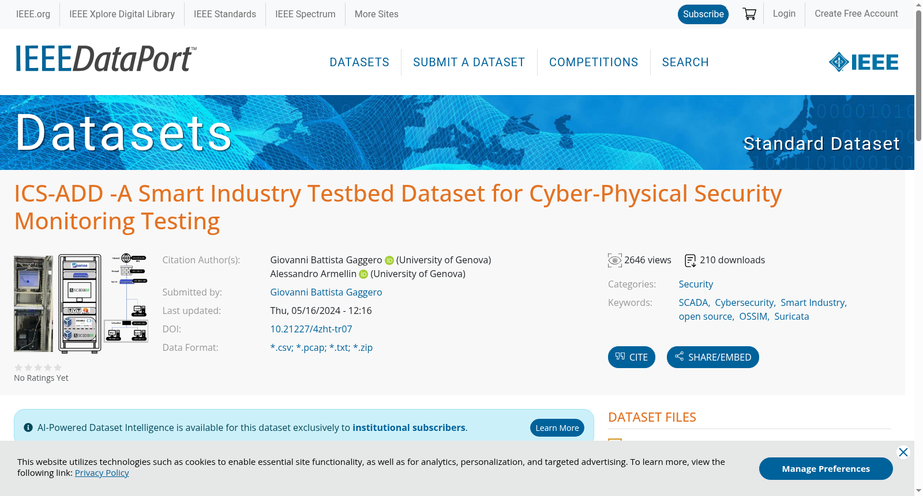
Task: Open the institutional subscribers link
Action: [409, 427]
